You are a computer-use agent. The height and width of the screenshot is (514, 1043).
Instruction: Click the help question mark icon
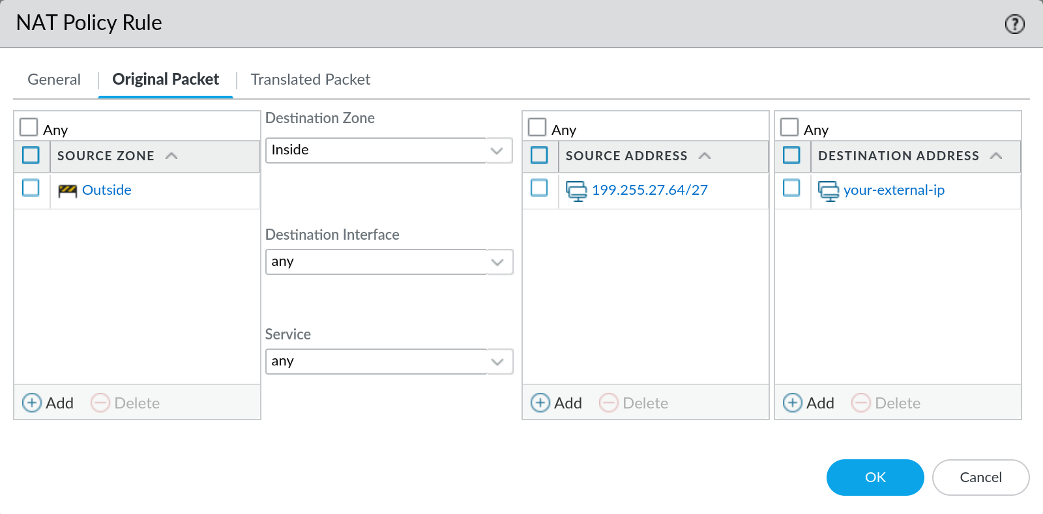coord(1014,24)
